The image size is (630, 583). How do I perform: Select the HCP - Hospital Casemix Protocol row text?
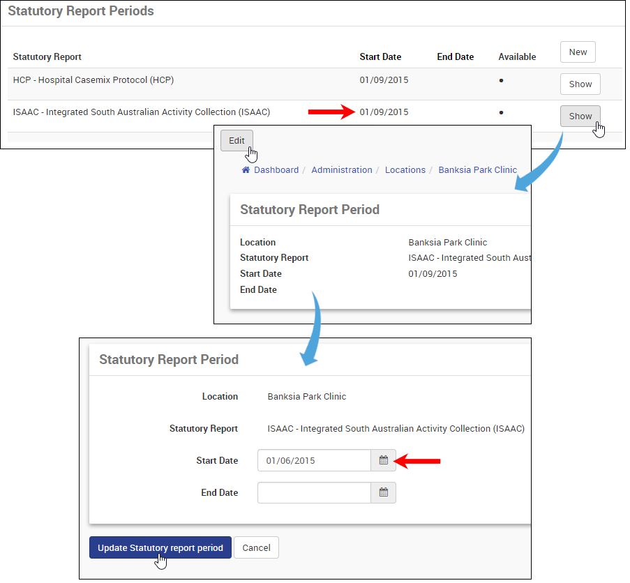[x=93, y=80]
